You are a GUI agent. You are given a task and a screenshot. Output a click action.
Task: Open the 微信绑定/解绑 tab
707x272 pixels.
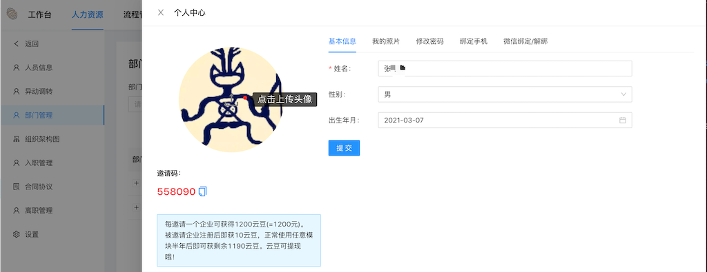pyautogui.click(x=525, y=41)
